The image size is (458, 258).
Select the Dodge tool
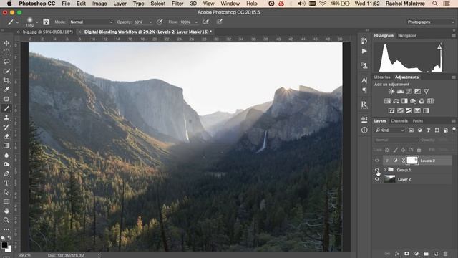(x=6, y=164)
